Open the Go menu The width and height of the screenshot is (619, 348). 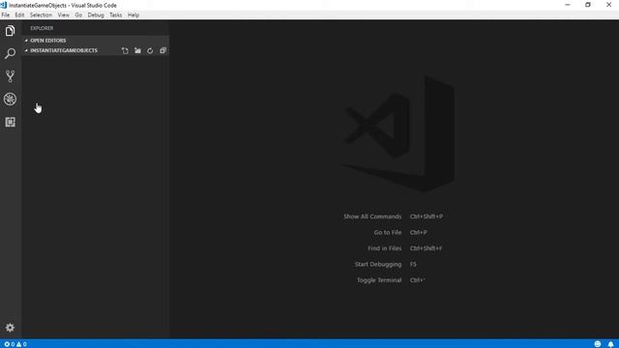coord(78,15)
